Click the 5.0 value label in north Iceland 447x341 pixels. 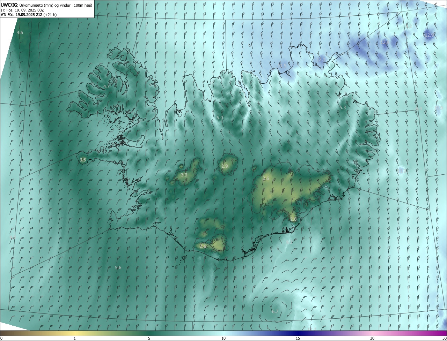pyautogui.click(x=220, y=118)
